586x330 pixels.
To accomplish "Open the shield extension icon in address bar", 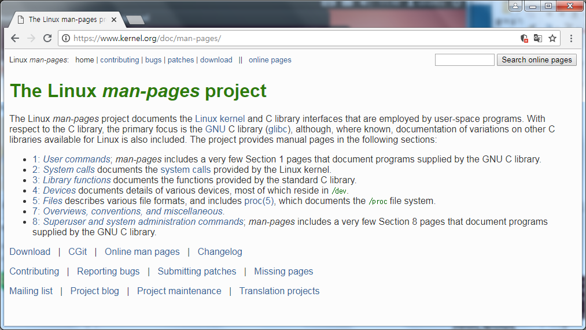I will coord(524,38).
